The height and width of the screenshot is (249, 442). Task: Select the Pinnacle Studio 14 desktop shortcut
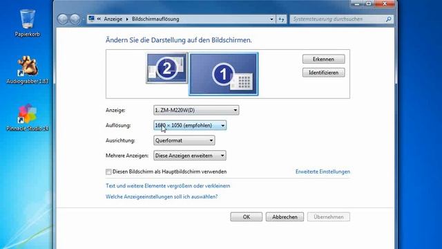pos(28,117)
